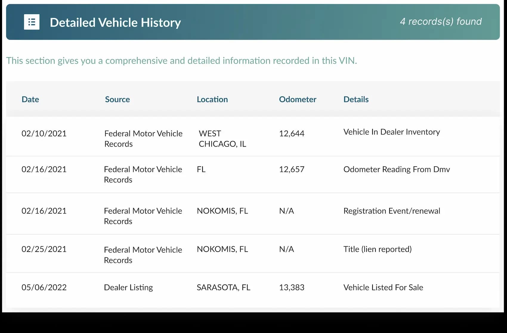Click the VIN description text above the table
The height and width of the screenshot is (333, 507).
coord(182,61)
